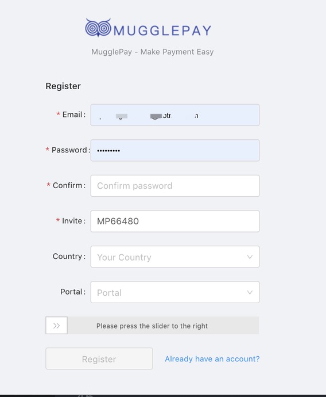The height and width of the screenshot is (397, 326).
Task: Click the Register button
Action: click(x=99, y=359)
